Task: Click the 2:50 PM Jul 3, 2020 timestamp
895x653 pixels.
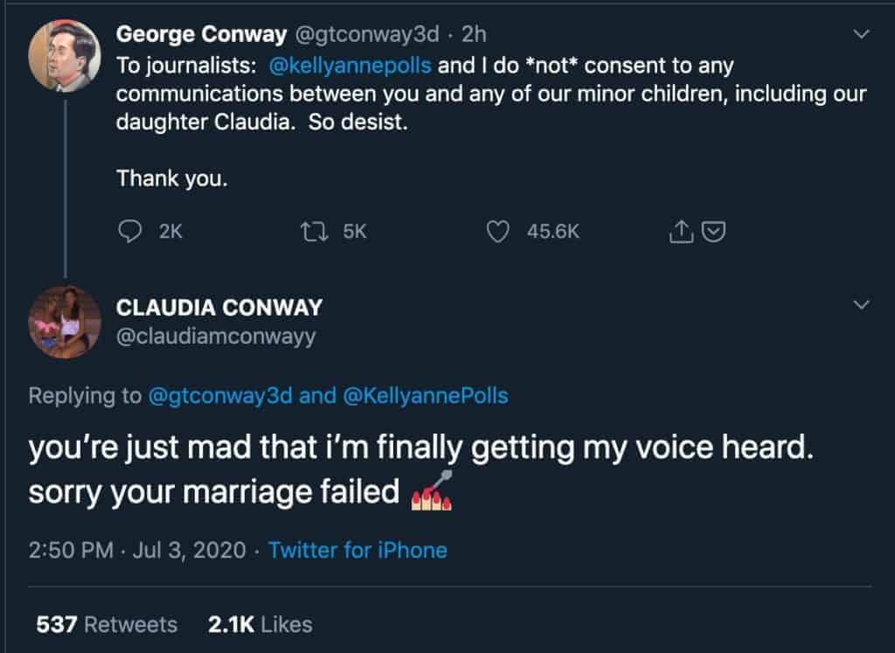Action: point(137,550)
